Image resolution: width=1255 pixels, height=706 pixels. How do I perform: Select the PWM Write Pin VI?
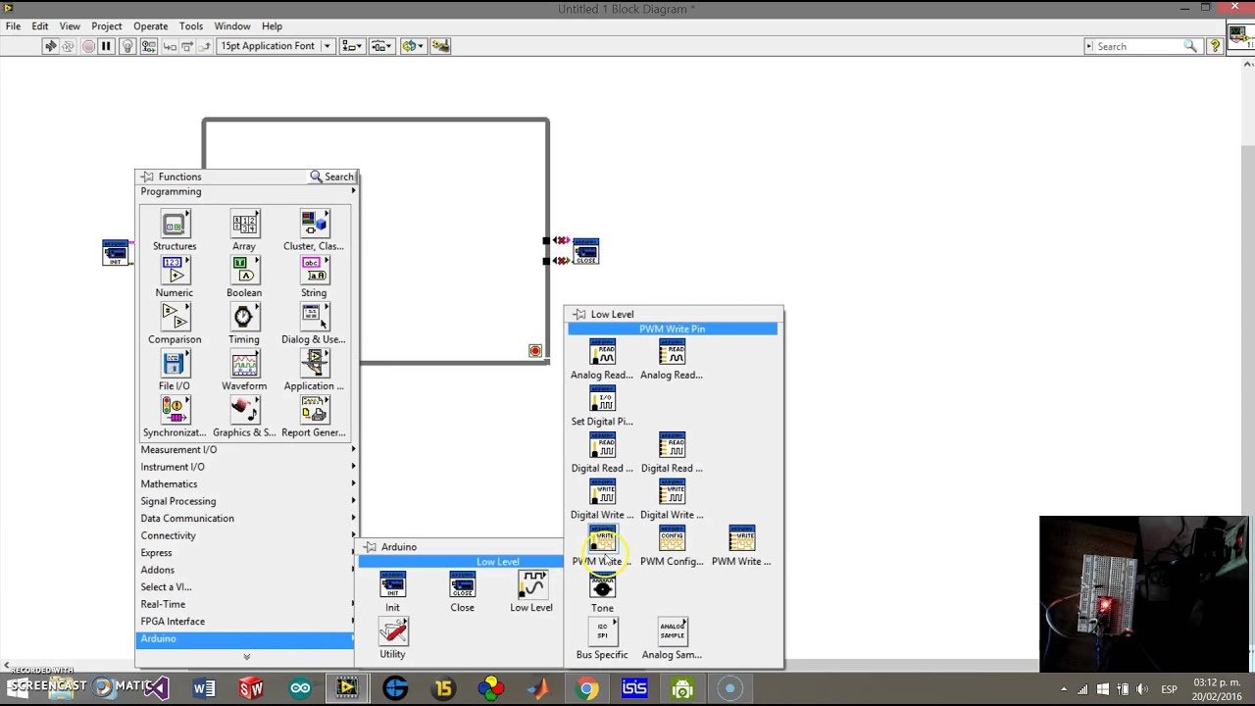(602, 540)
